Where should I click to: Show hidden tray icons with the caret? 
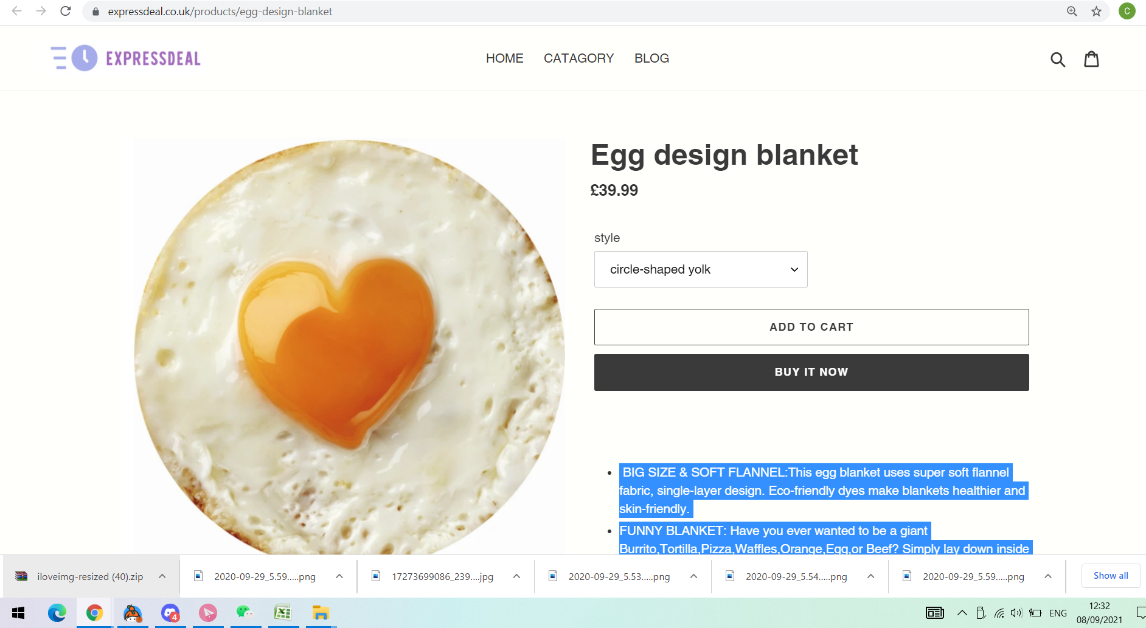(x=962, y=613)
